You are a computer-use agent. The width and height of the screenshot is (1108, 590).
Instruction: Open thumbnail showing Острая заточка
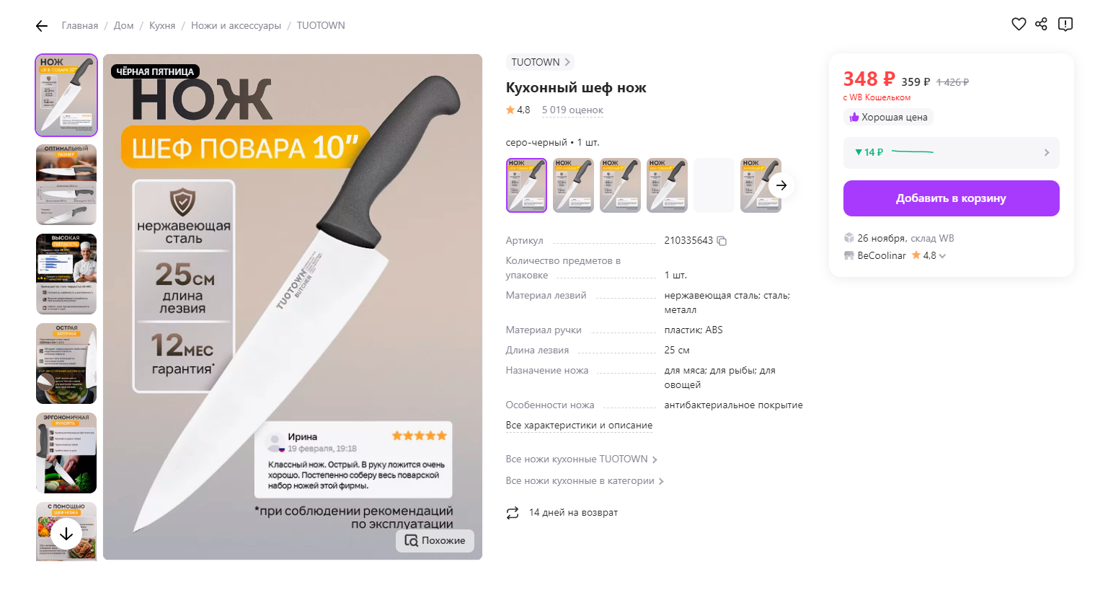click(66, 364)
